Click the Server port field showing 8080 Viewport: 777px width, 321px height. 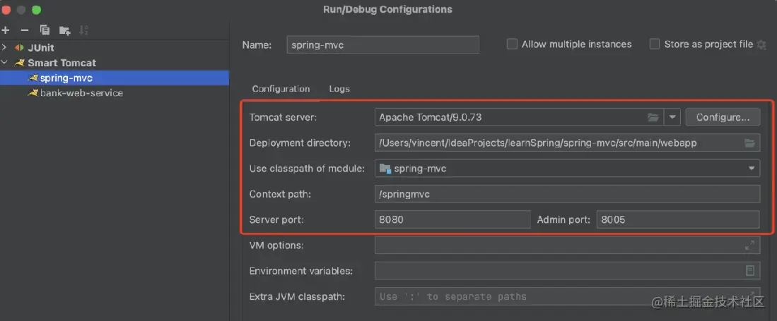coord(452,219)
